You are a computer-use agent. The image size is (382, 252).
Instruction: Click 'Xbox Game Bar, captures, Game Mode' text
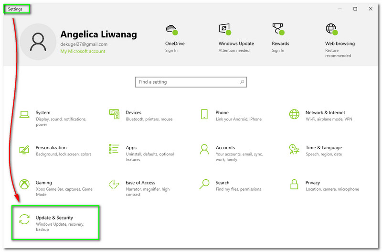point(64,192)
